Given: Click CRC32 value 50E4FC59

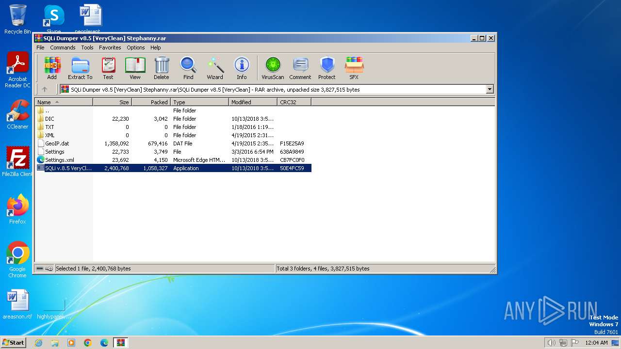Looking at the screenshot, I should [x=292, y=168].
